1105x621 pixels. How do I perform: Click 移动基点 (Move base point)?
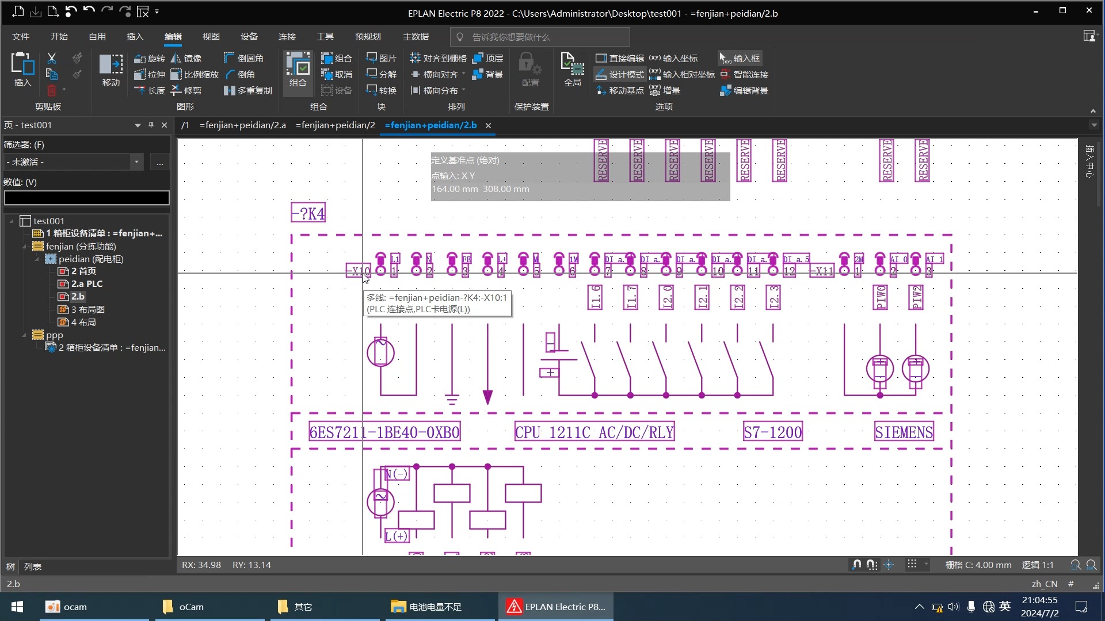(x=620, y=90)
